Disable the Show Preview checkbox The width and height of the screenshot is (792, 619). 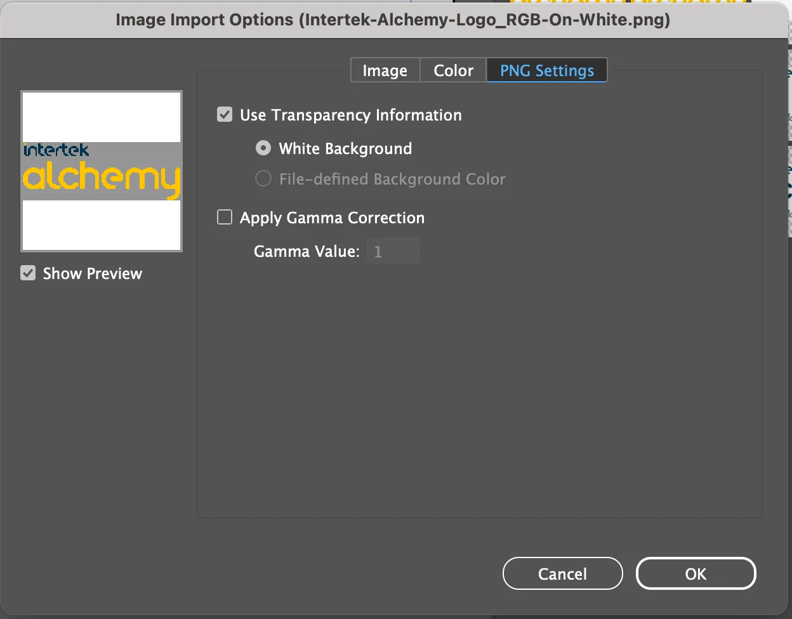(x=28, y=273)
